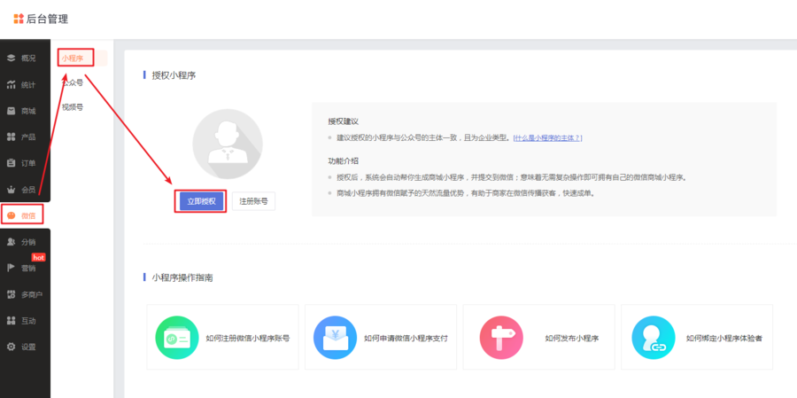Image resolution: width=797 pixels, height=398 pixels.
Task: Switch to 公众号 submenu tab
Action: 73,82
